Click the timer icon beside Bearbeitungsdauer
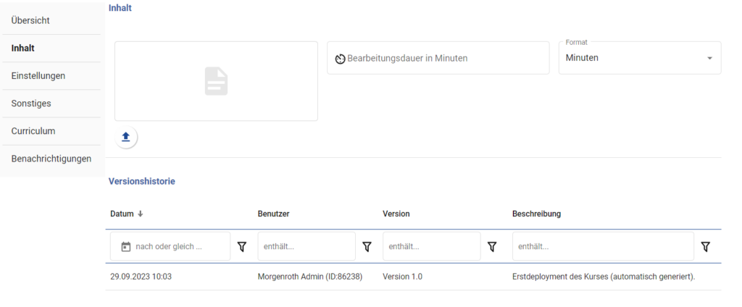Image resolution: width=742 pixels, height=307 pixels. [340, 59]
